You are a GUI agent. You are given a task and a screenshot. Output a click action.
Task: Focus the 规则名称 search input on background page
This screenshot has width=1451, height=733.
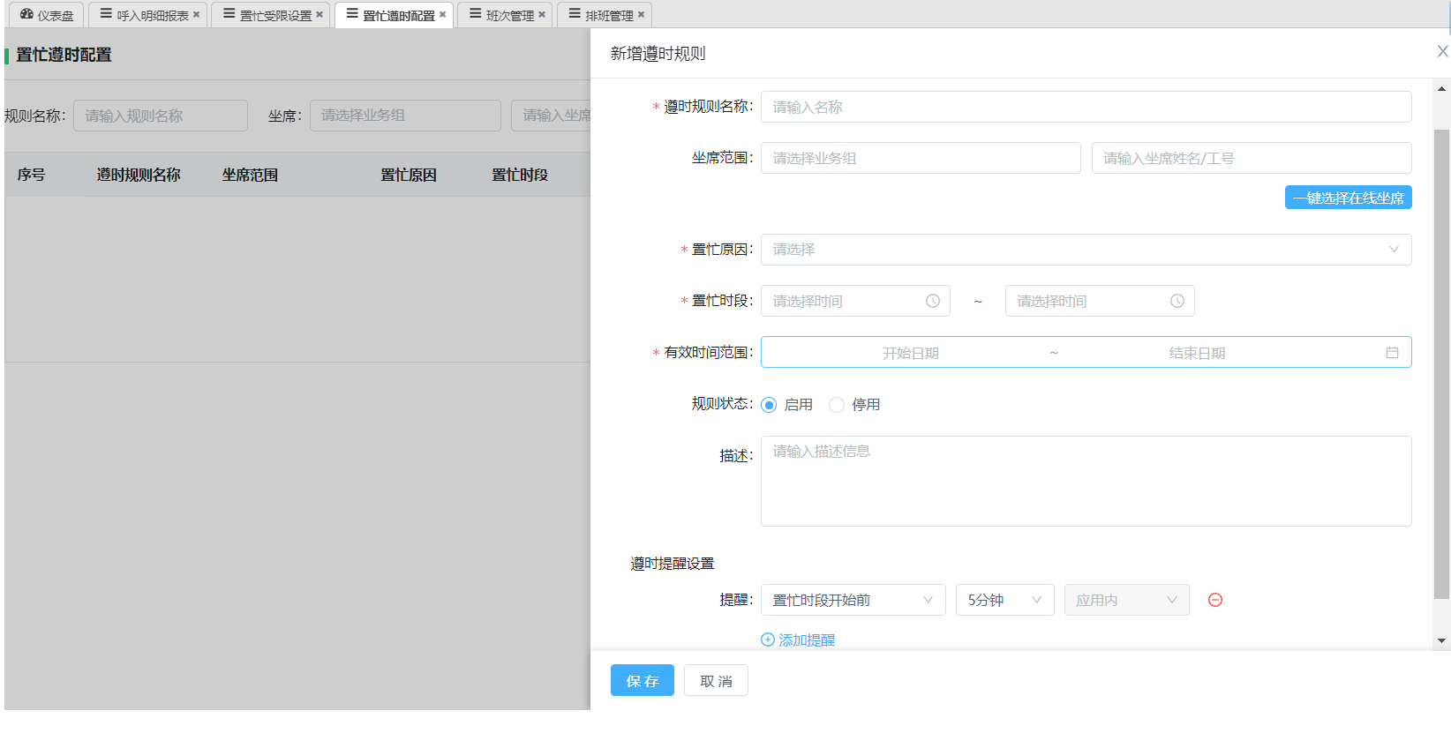pyautogui.click(x=161, y=116)
